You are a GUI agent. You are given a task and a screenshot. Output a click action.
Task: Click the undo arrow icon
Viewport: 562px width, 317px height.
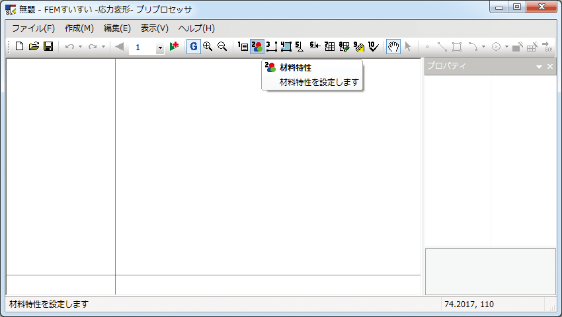[69, 47]
